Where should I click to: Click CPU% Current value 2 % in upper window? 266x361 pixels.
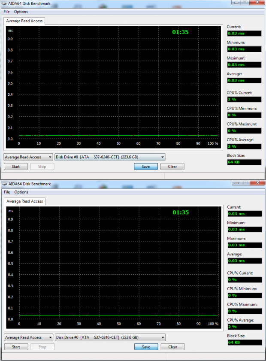[x=245, y=99]
